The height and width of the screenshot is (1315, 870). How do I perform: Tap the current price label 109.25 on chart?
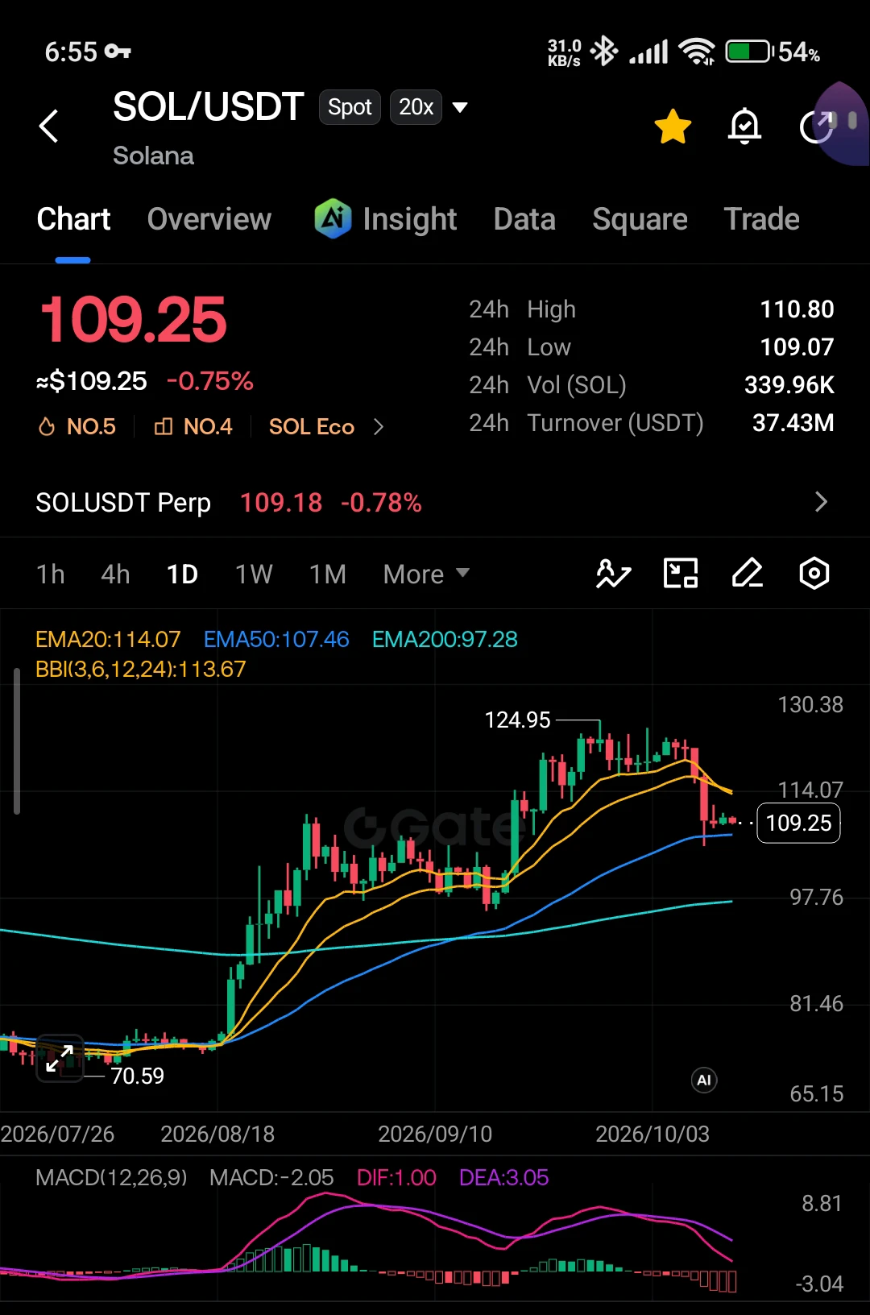pos(798,823)
